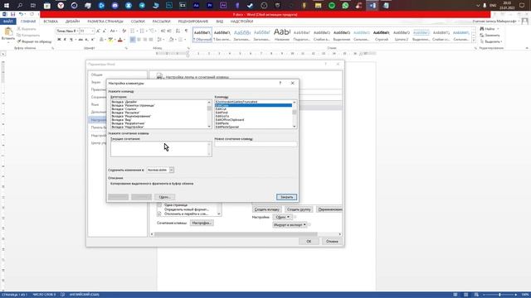Click the sort A-Z icon
531x298 pixels.
coord(178,31)
